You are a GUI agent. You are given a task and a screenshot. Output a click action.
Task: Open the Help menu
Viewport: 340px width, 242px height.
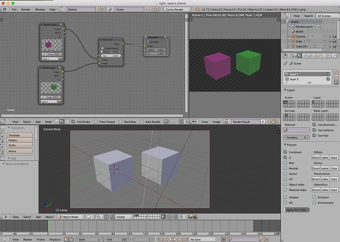pos(52,9)
